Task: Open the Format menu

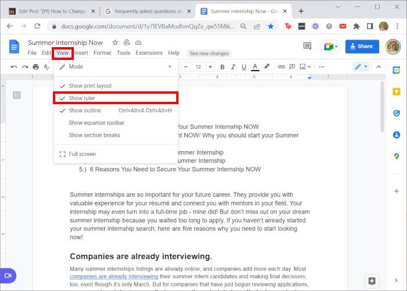Action: (x=102, y=53)
